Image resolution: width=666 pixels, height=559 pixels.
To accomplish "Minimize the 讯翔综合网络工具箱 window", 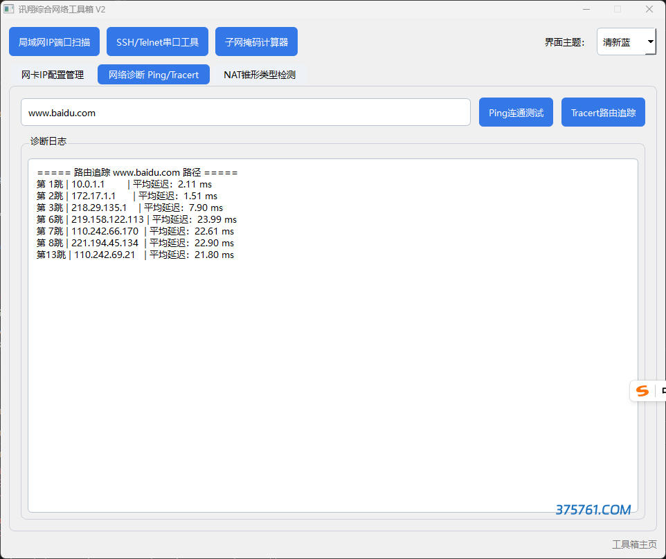I will (586, 9).
